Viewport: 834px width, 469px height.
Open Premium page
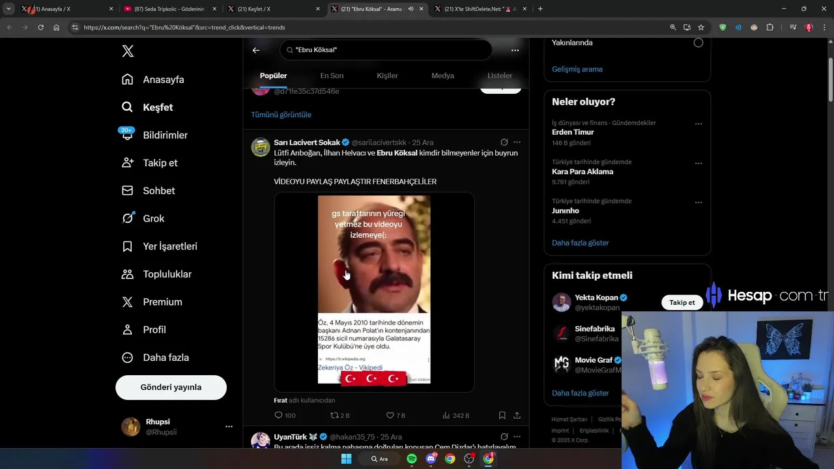(x=152, y=302)
